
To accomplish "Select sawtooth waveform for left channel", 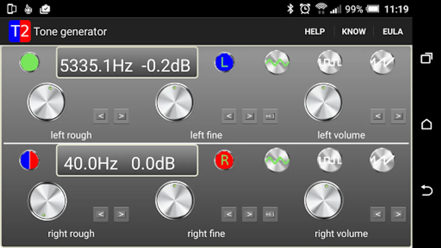I will [x=382, y=63].
